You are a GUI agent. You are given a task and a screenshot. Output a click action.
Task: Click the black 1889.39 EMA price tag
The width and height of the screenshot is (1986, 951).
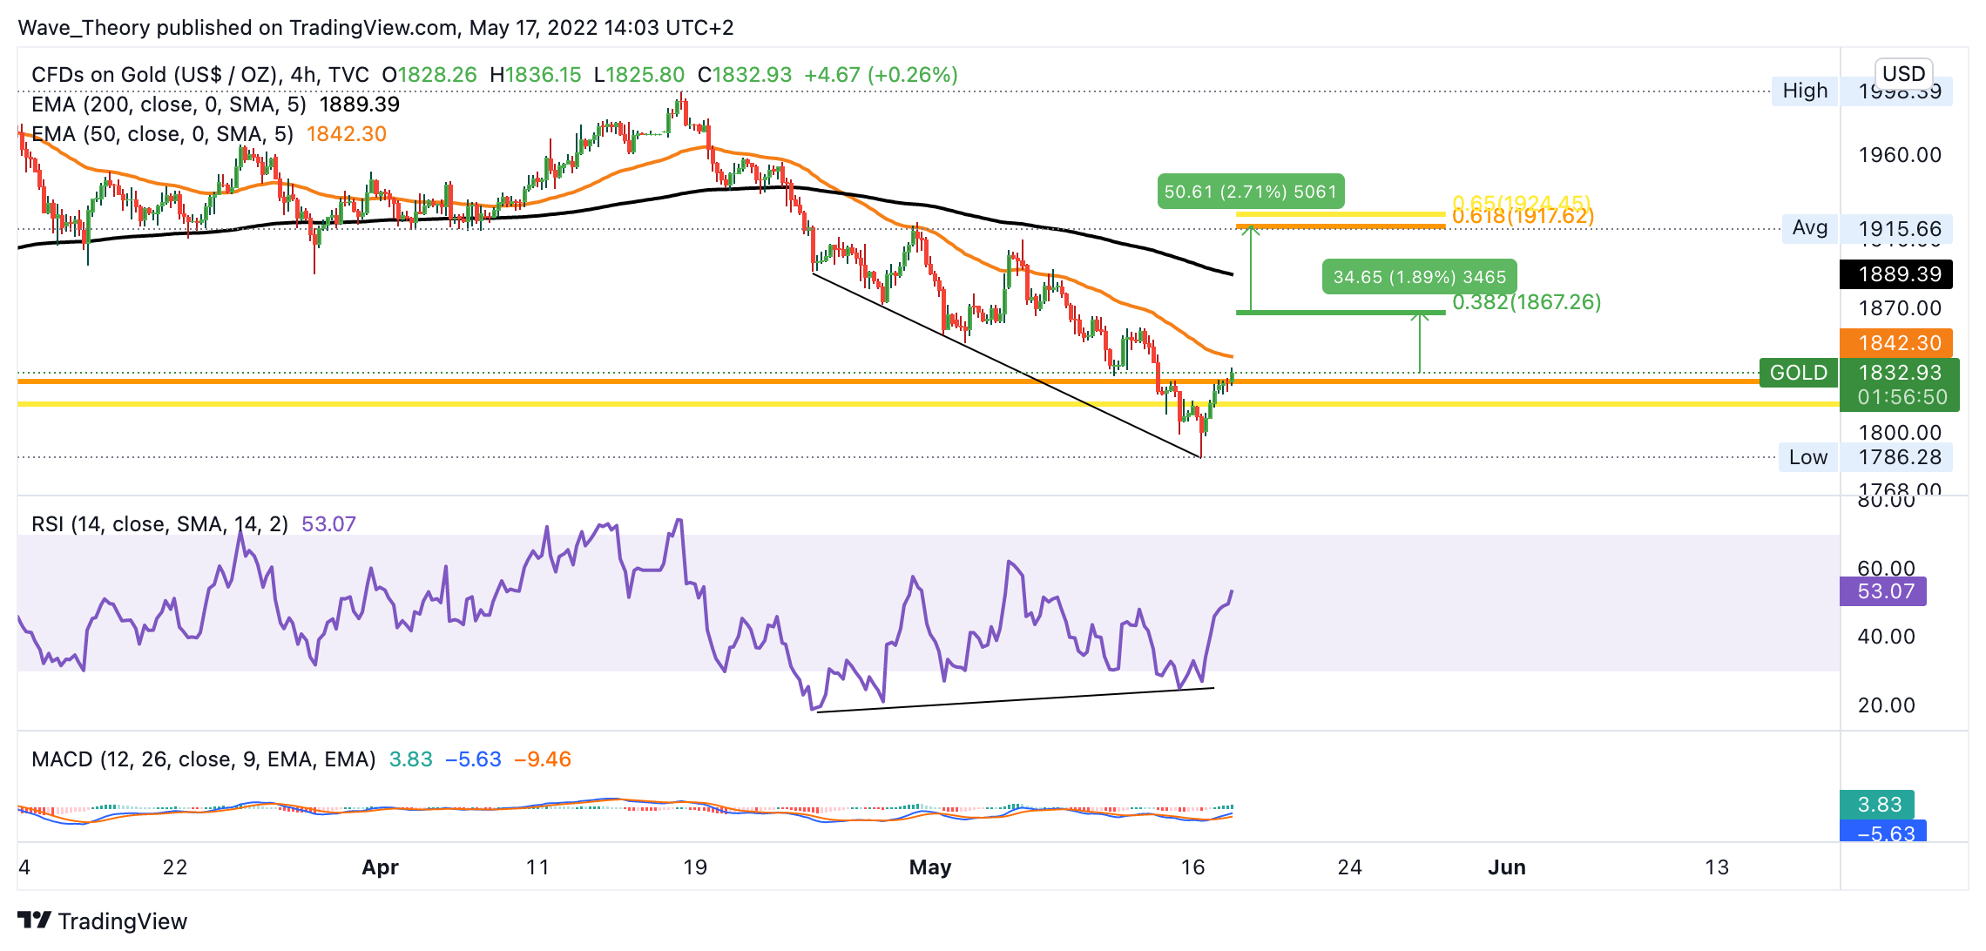1895,274
